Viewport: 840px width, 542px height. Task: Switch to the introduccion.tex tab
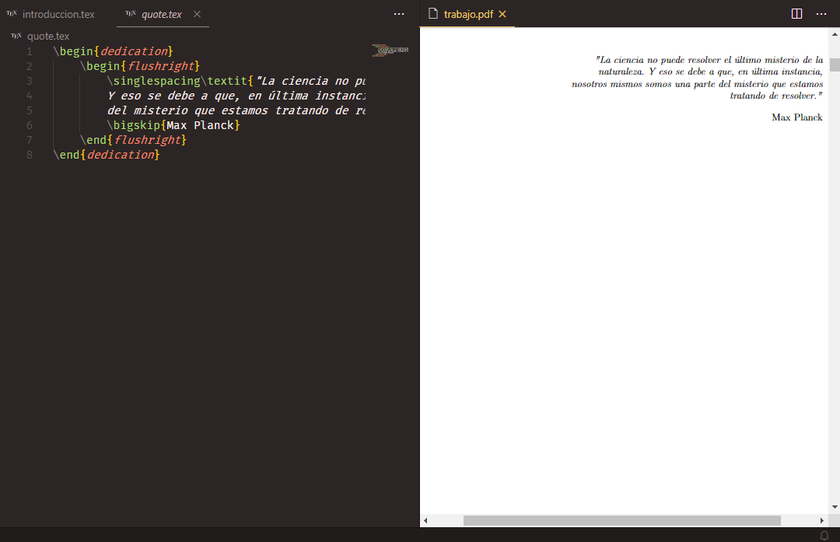(58, 13)
